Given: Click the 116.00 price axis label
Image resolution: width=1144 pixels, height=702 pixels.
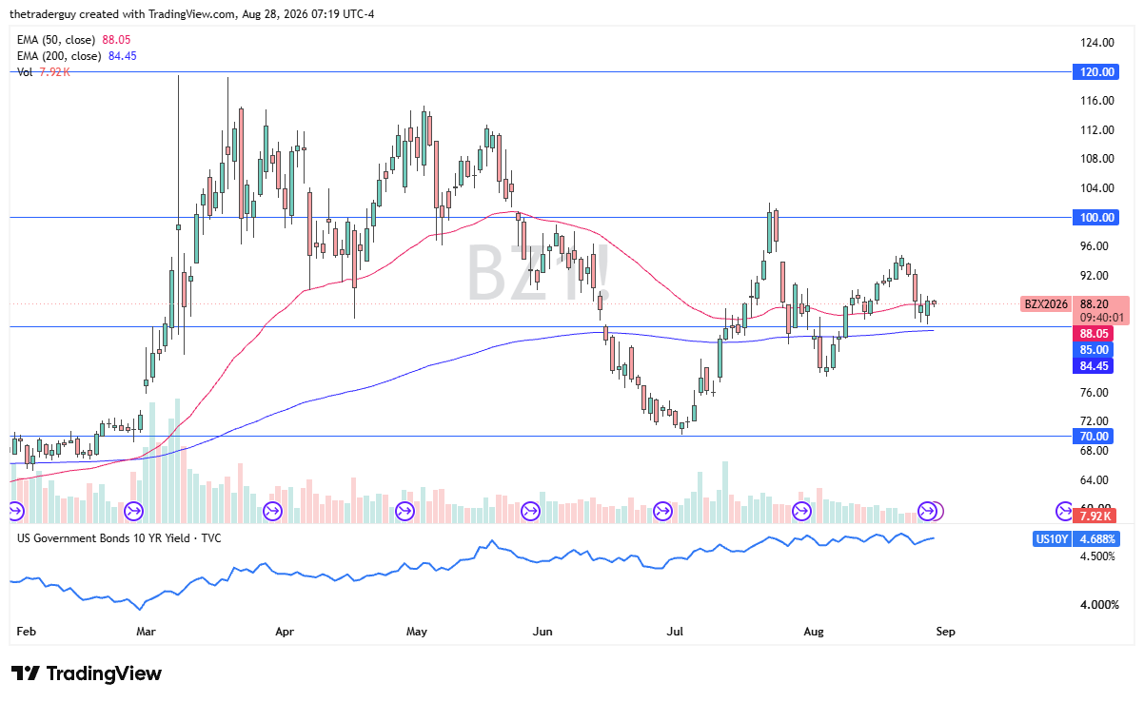Looking at the screenshot, I should [x=1097, y=101].
